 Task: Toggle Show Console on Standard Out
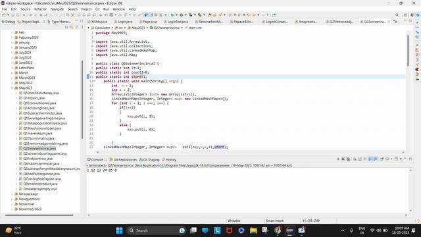pos(370,159)
